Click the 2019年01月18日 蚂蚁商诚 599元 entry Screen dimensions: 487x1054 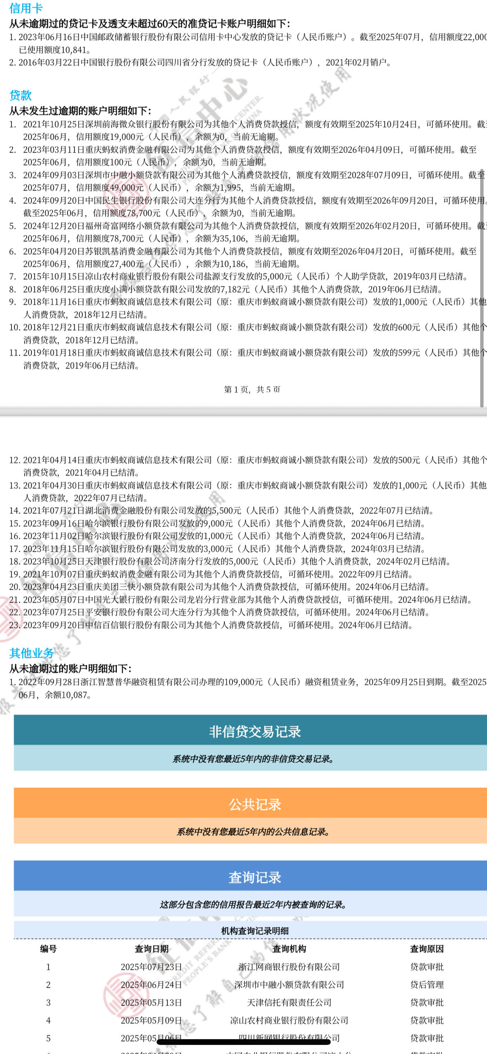pyautogui.click(x=248, y=358)
